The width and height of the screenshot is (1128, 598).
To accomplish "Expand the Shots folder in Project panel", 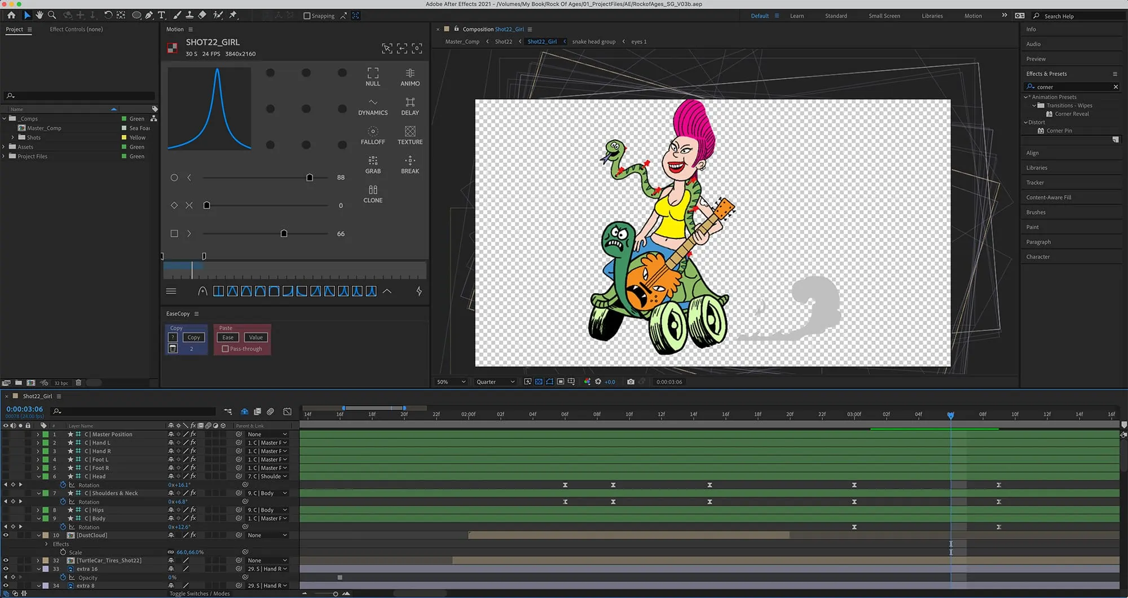I will tap(12, 138).
